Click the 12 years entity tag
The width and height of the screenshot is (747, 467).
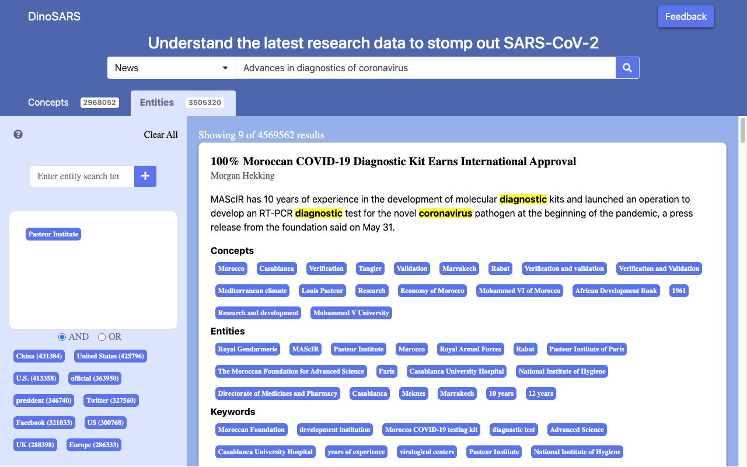540,393
